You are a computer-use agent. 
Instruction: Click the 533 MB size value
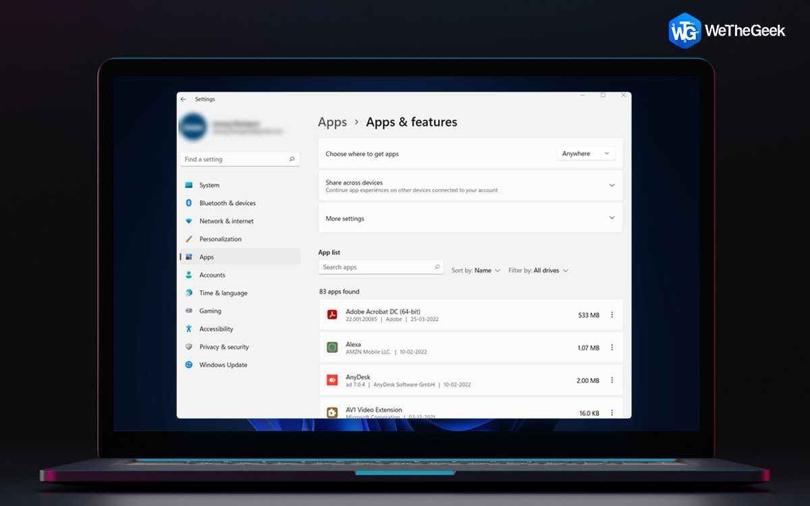[589, 315]
